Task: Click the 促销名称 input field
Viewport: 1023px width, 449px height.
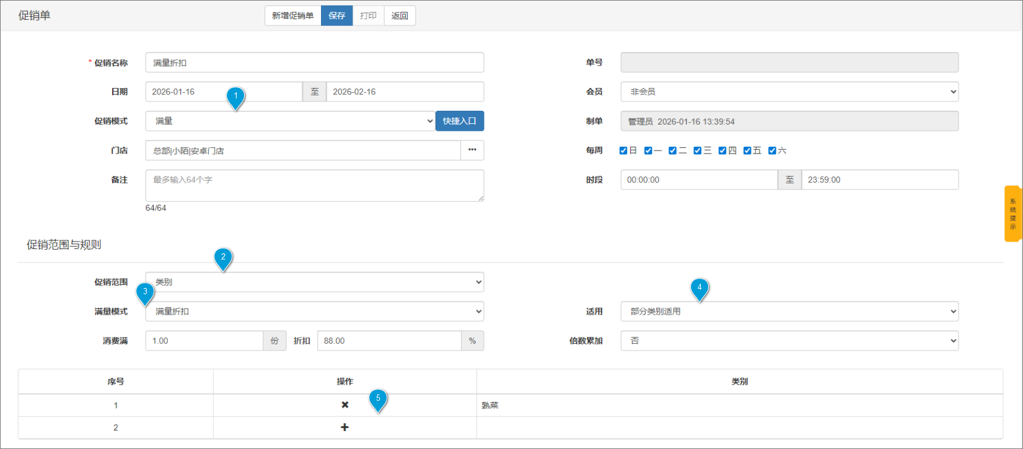Action: [314, 63]
